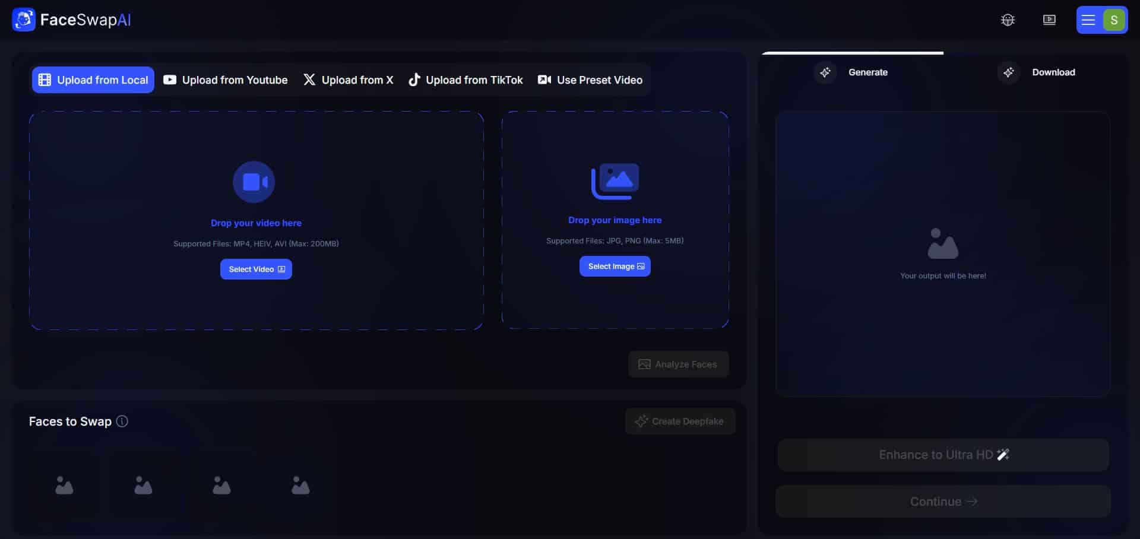Open the video tutorial icon in header
The image size is (1140, 539).
pyautogui.click(x=1049, y=20)
